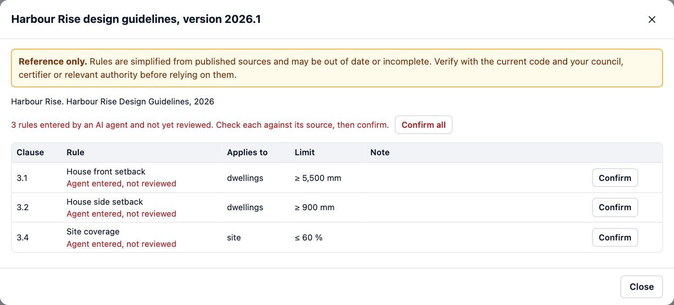Click the '≥ 900 mm' limit value
Screen dimensions: 674x305
point(315,207)
